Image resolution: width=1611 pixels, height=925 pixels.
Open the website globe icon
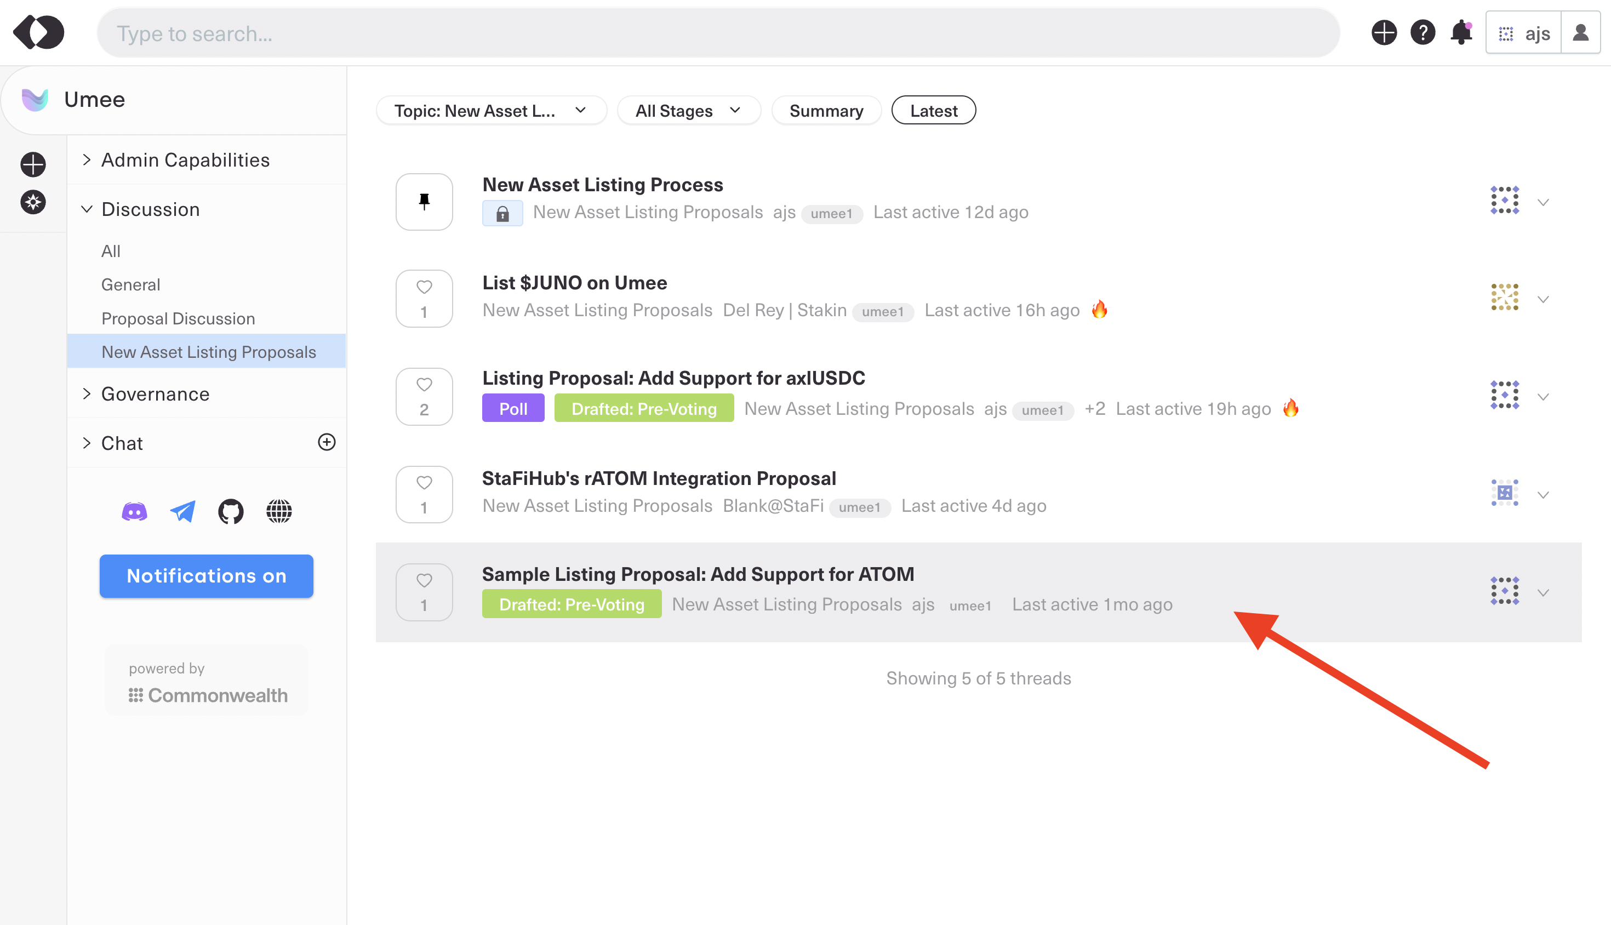(x=279, y=511)
